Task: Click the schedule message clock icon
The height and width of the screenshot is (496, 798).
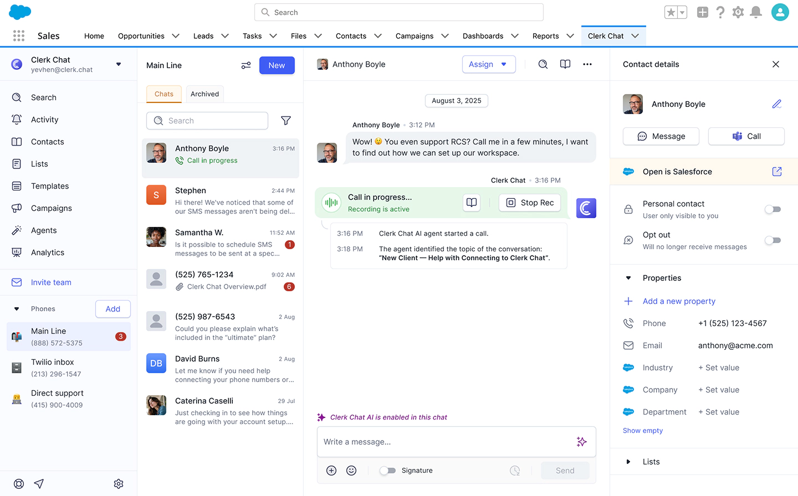Action: click(515, 471)
